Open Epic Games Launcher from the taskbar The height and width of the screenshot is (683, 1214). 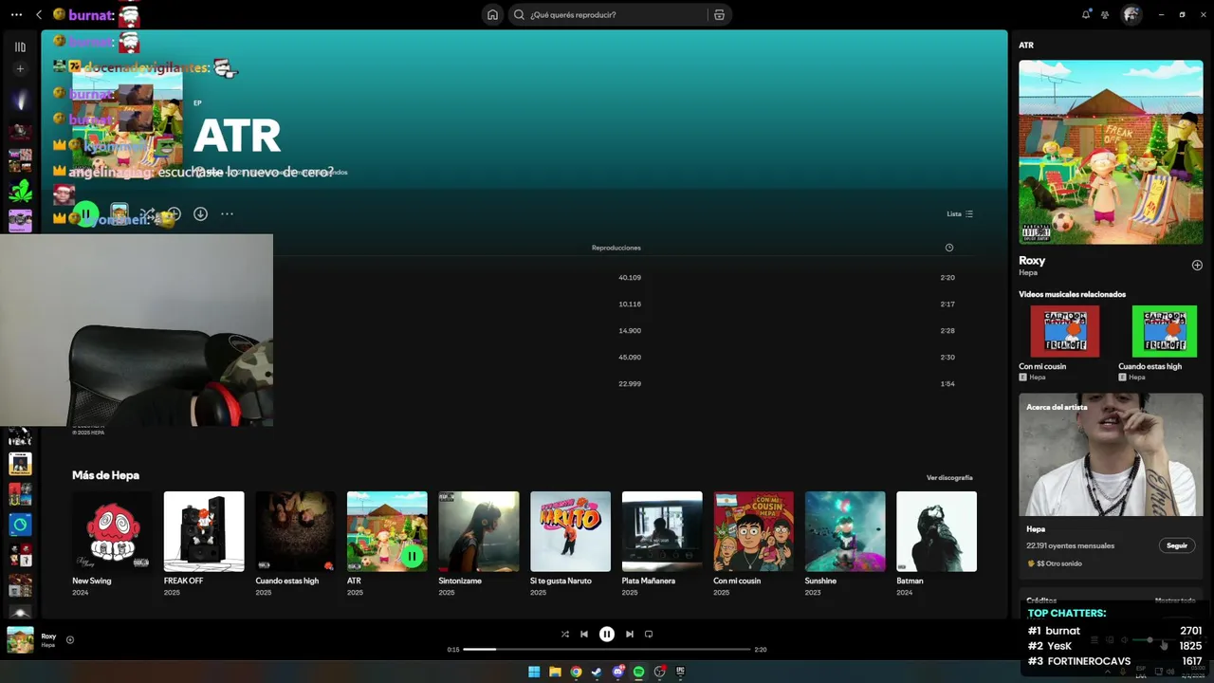pos(680,672)
